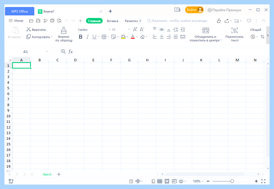Undo the last action
274x189 pixels.
pos(66,21)
